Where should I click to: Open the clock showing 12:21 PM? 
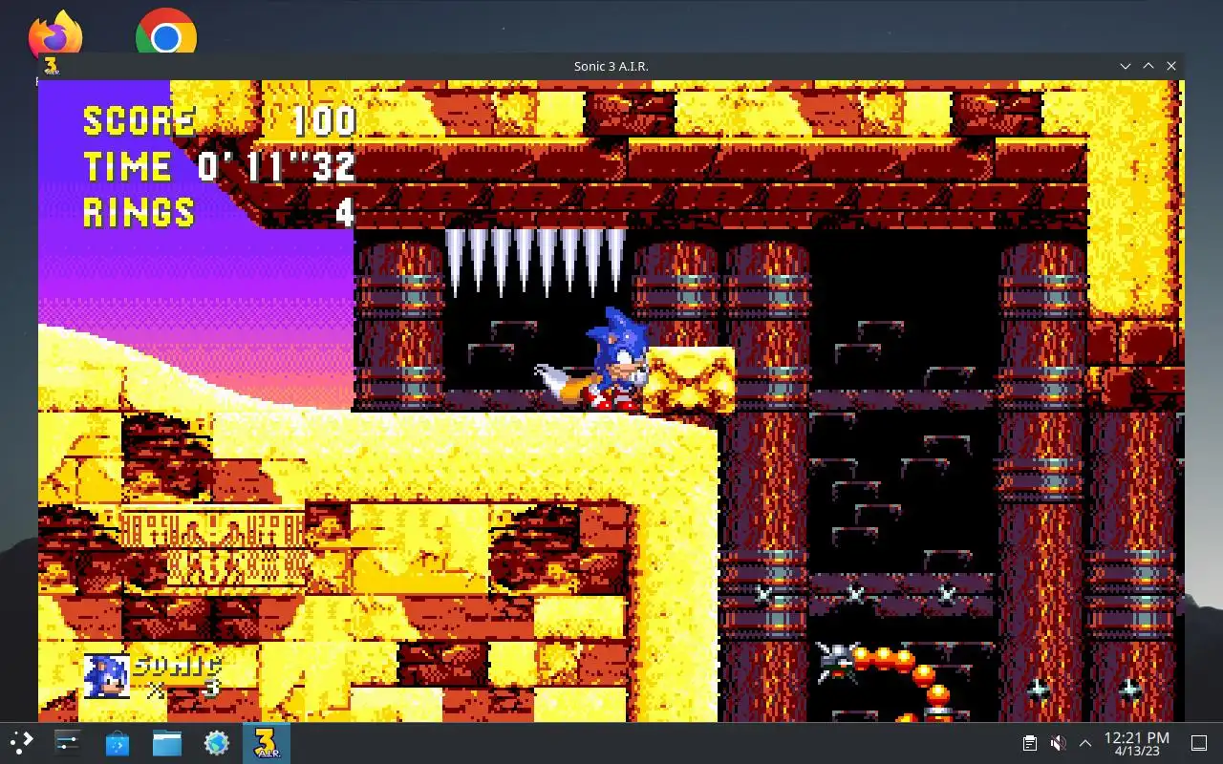[1136, 743]
